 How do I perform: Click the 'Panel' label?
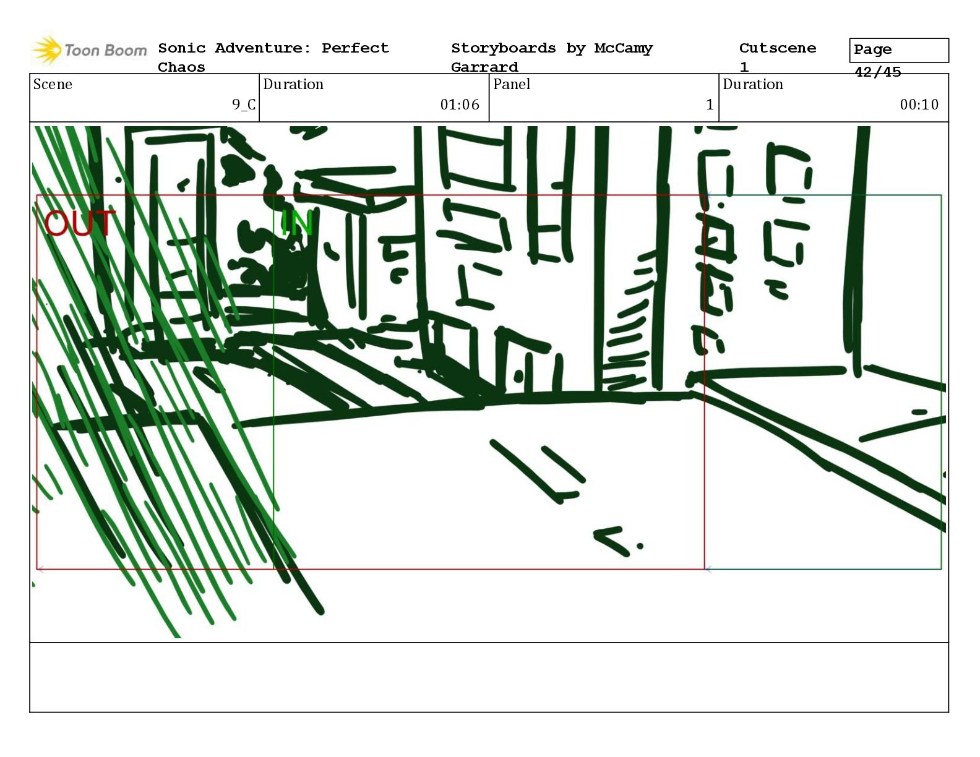pyautogui.click(x=512, y=84)
